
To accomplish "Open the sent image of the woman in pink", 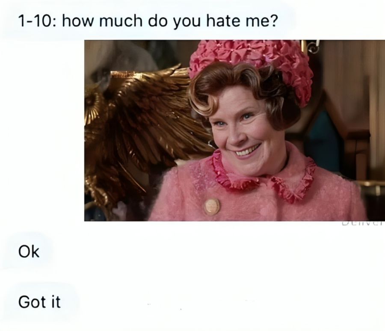I will pos(234,130).
